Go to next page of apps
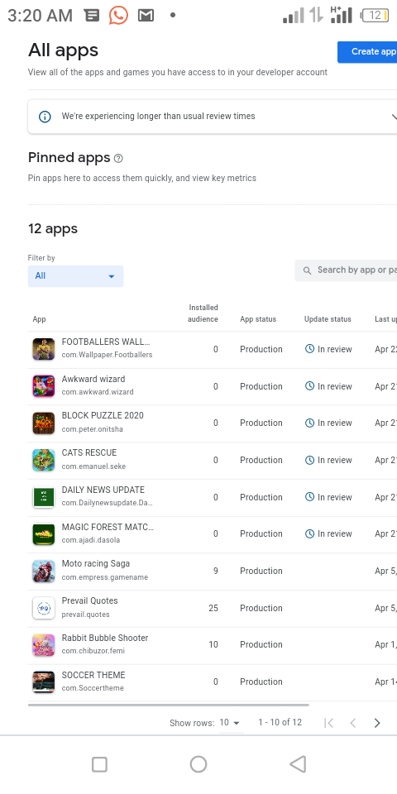The width and height of the screenshot is (397, 794). [x=377, y=723]
